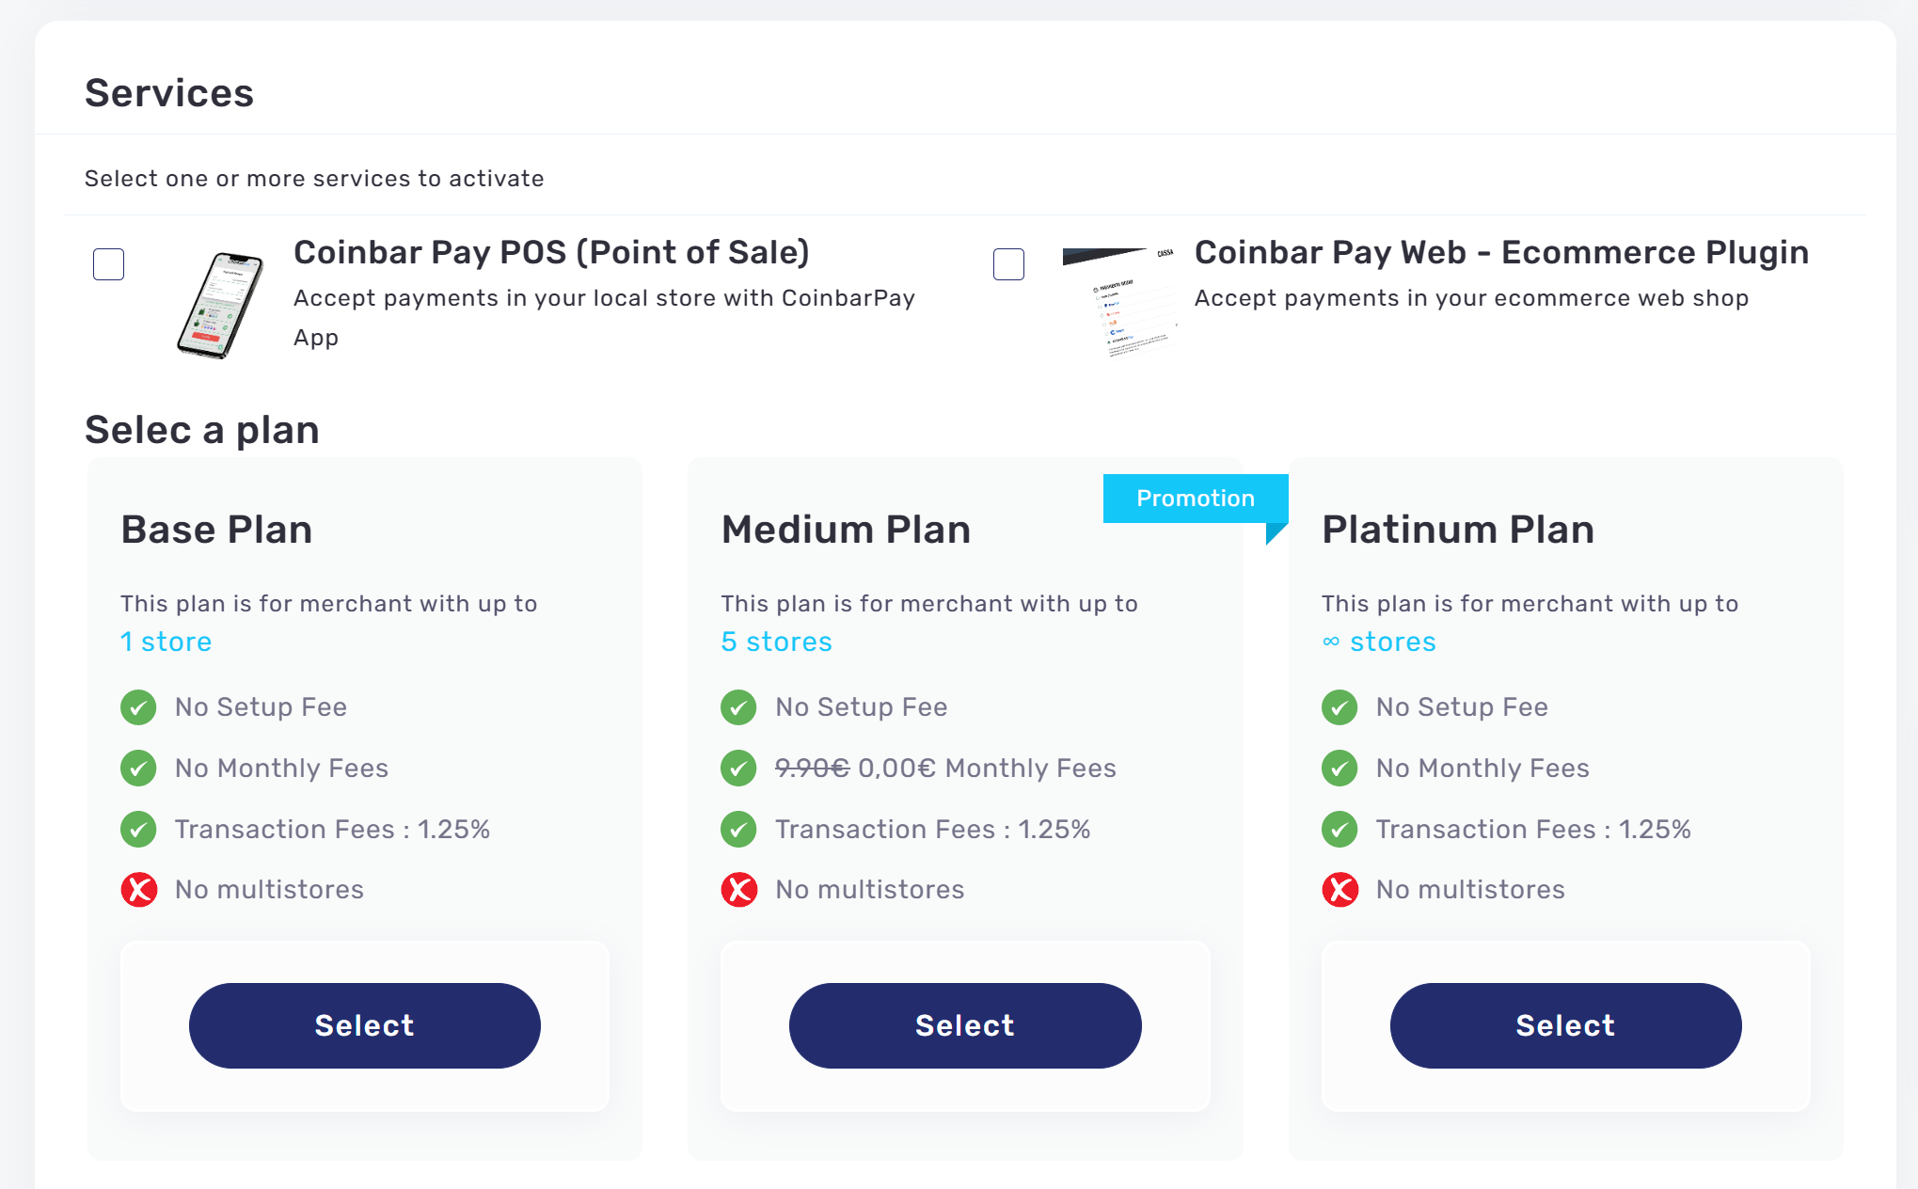Select the Base Plan
1918x1189 pixels.
pos(364,1025)
